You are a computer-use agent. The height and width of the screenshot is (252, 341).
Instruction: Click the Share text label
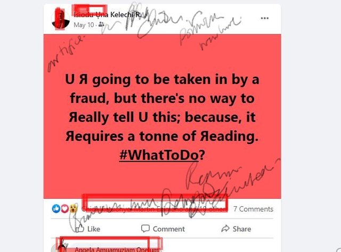click(x=242, y=229)
